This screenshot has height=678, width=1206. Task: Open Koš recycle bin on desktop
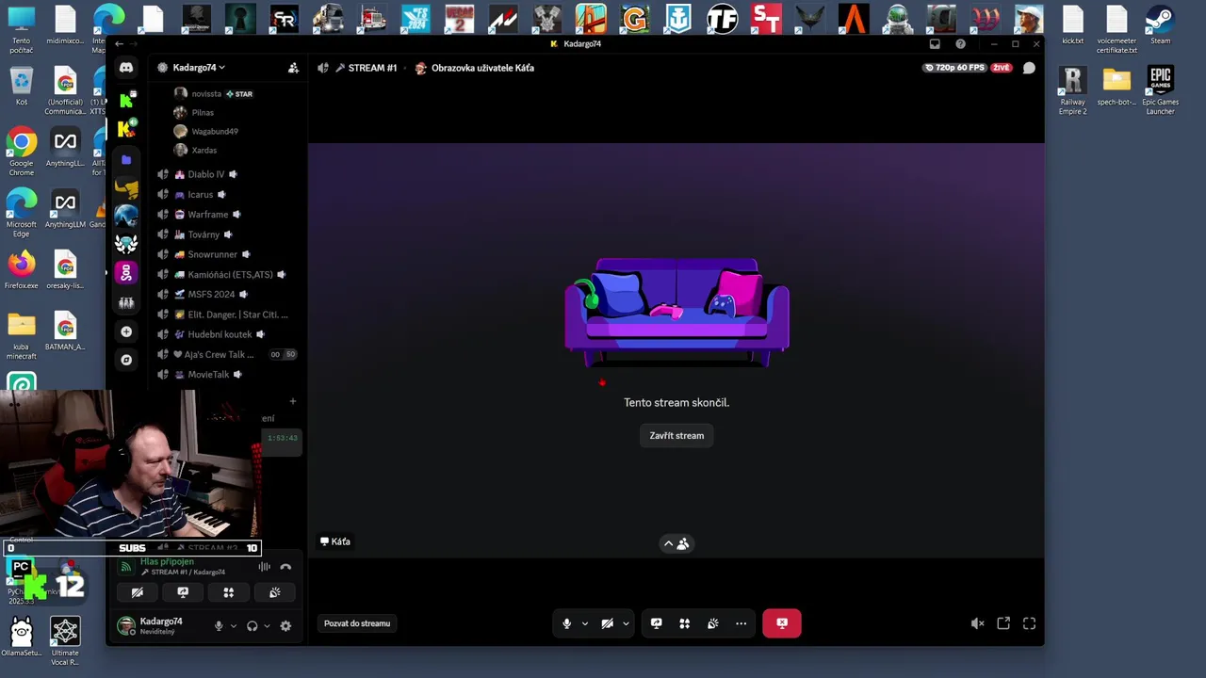pyautogui.click(x=21, y=87)
